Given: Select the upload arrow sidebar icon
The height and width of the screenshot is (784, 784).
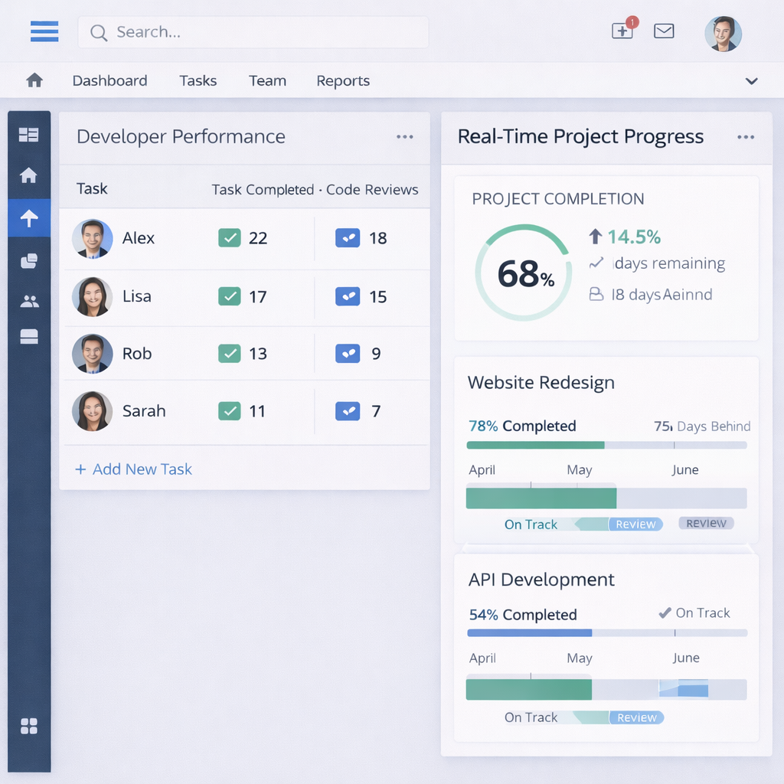Looking at the screenshot, I should pos(29,218).
